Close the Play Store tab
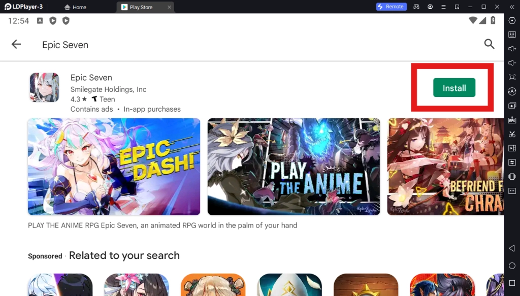The image size is (520, 296). click(169, 7)
